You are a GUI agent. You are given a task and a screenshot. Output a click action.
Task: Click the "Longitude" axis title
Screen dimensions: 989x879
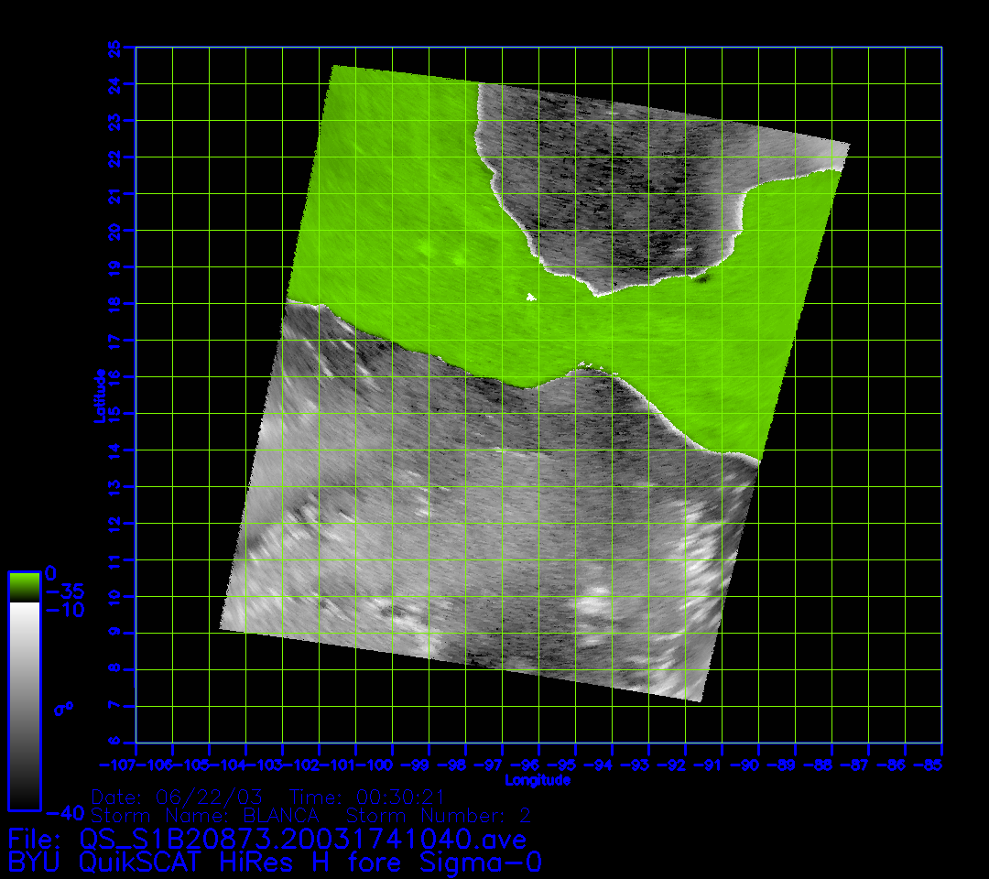538,780
